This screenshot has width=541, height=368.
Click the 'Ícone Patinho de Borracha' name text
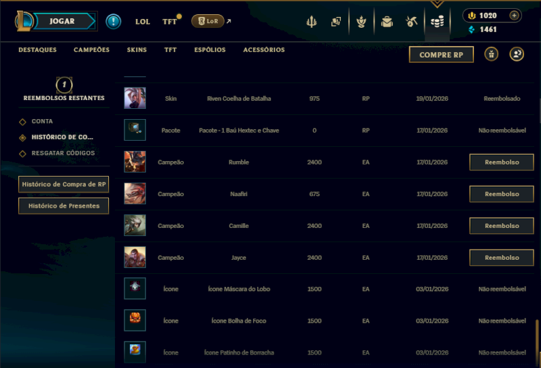click(x=239, y=352)
